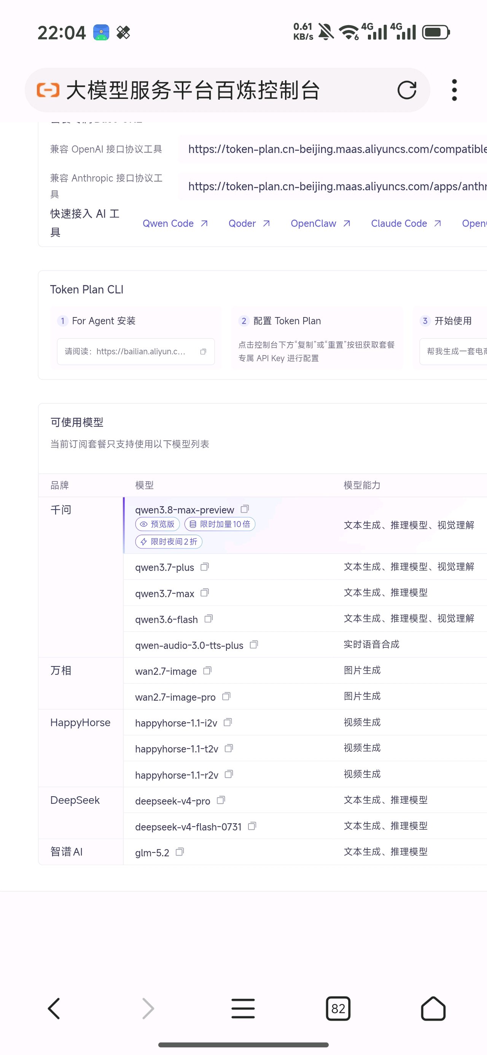487x1055 pixels.
Task: Copy the qwen3.8-max-preview model name
Action: coord(245,509)
